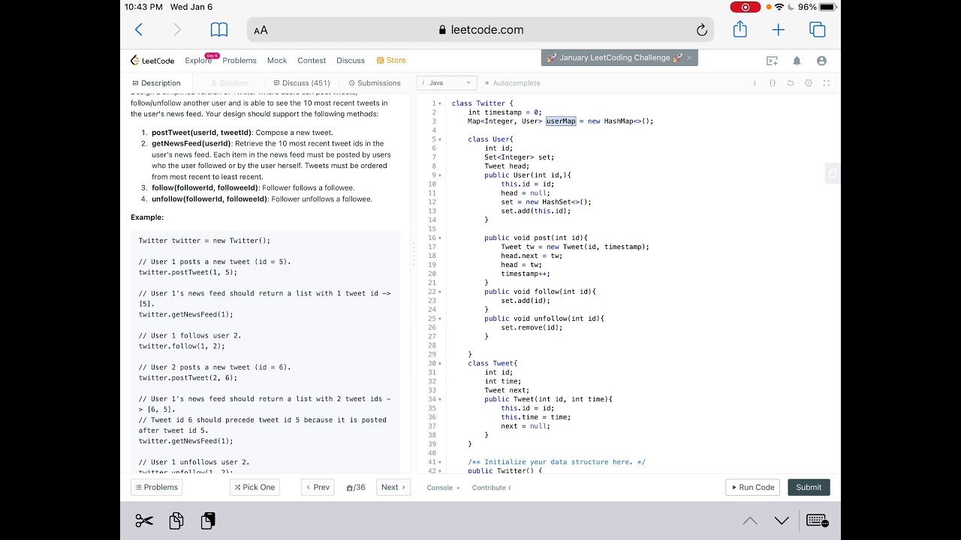Go to Prev problem
The image size is (961, 540).
point(318,487)
